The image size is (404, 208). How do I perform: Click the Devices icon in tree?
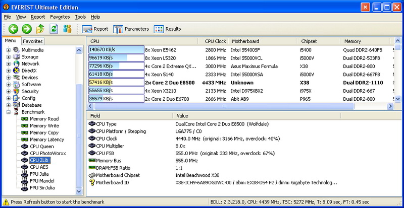click(16, 78)
